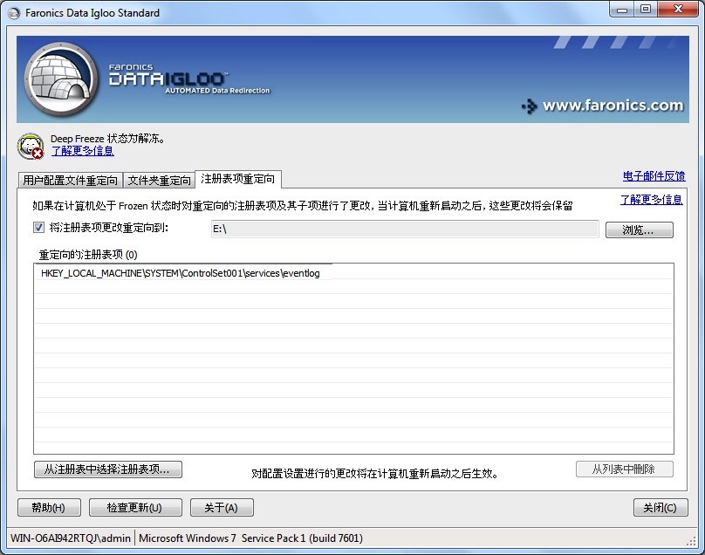Select the 注册表项重定向 tab
705x555 pixels.
pyautogui.click(x=238, y=179)
